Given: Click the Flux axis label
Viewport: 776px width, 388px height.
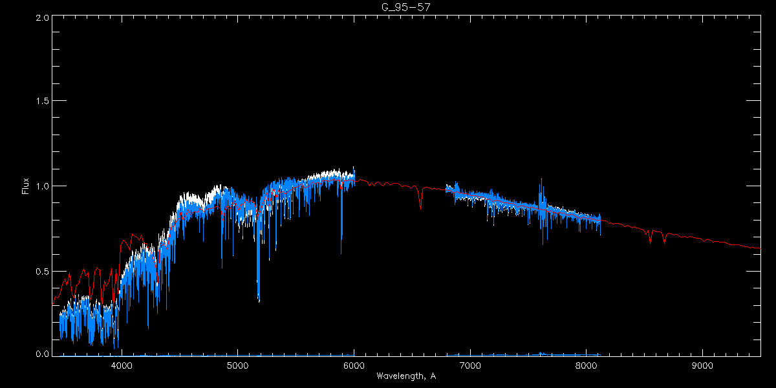Looking at the screenshot, I should 26,186.
